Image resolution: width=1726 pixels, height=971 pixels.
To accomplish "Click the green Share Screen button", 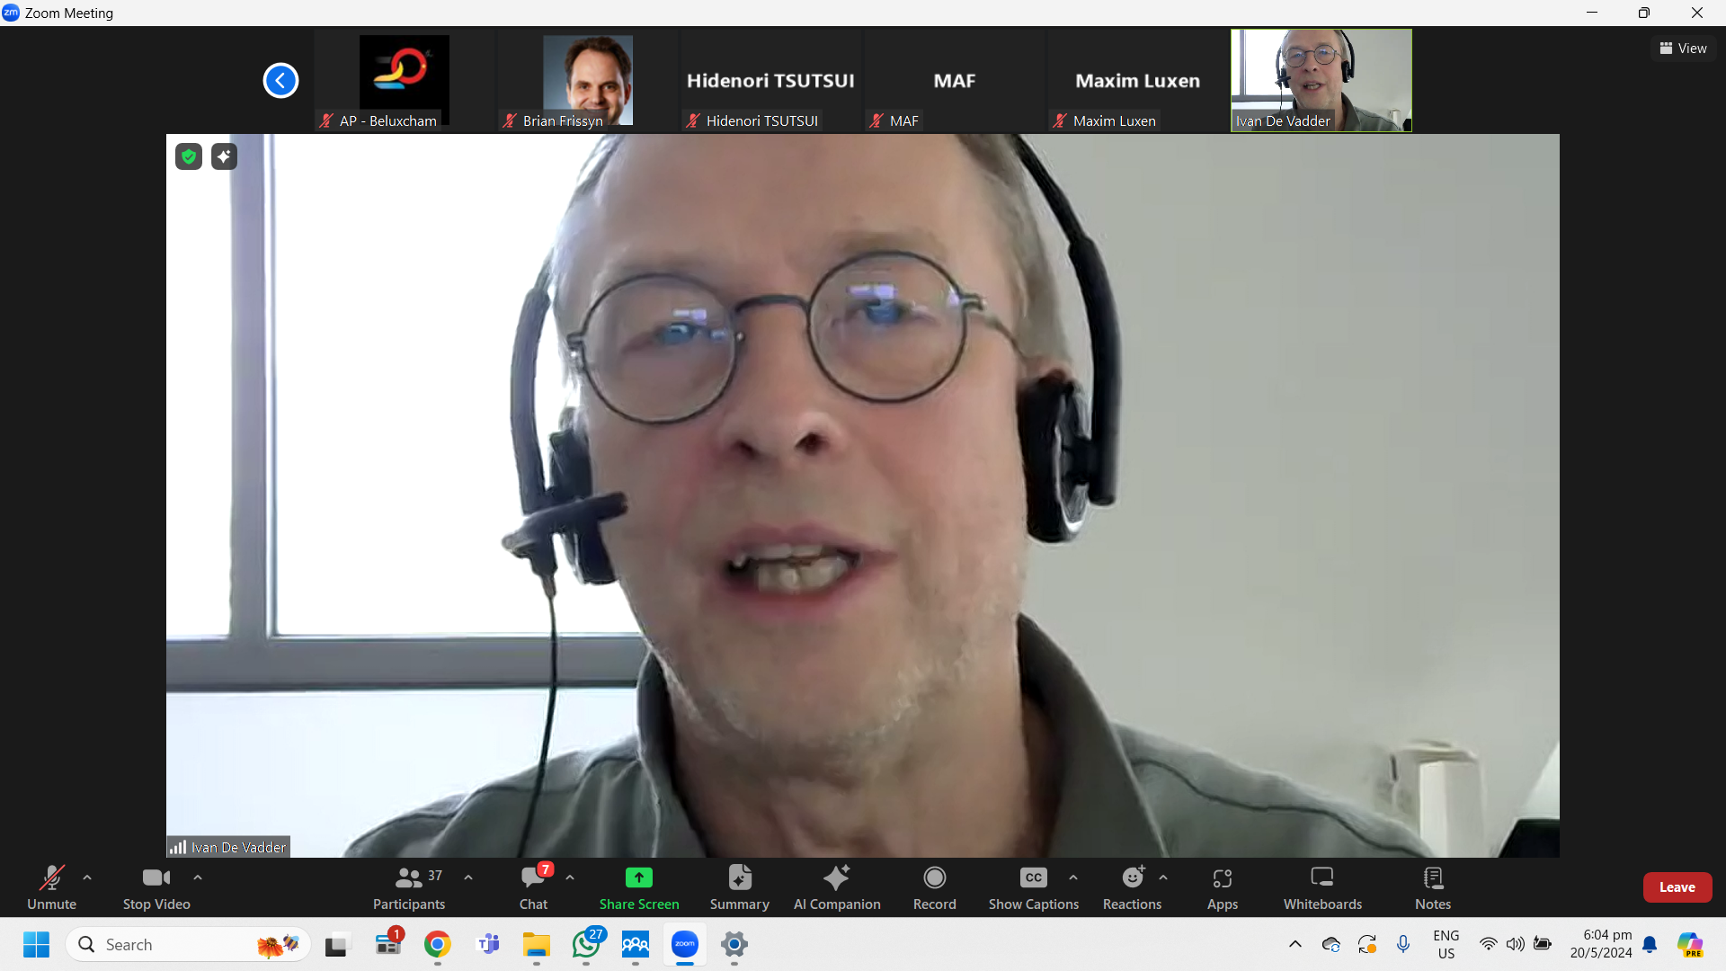I will pos(638,886).
